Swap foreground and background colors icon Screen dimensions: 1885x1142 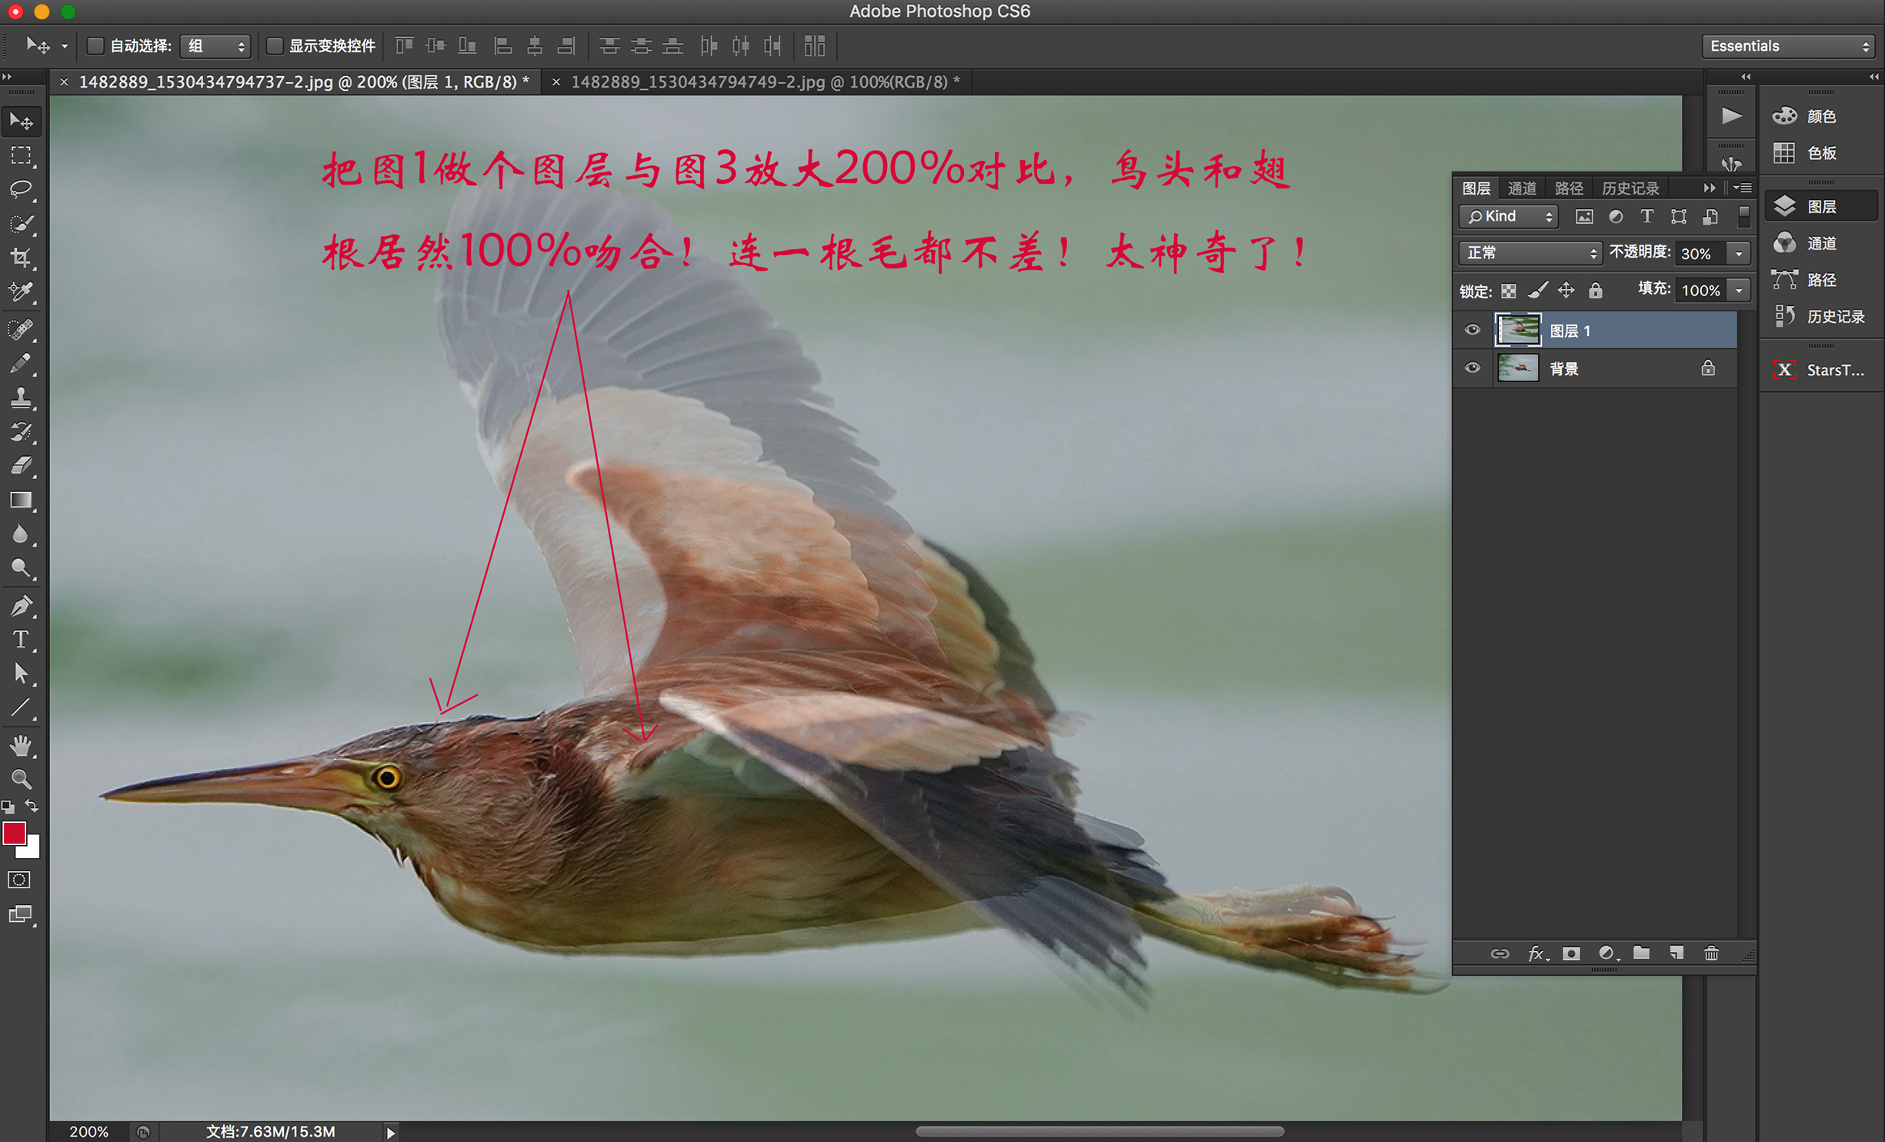pyautogui.click(x=32, y=805)
